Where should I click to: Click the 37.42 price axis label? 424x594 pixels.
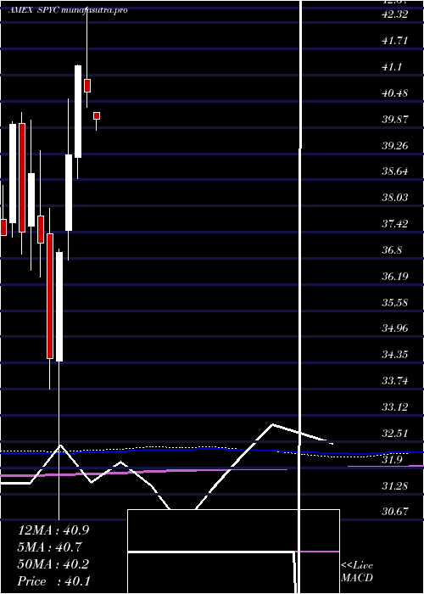point(395,224)
